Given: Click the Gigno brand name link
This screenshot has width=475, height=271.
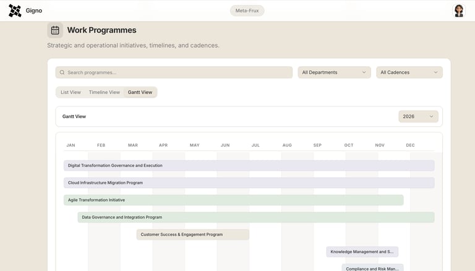Looking at the screenshot, I should coord(34,11).
